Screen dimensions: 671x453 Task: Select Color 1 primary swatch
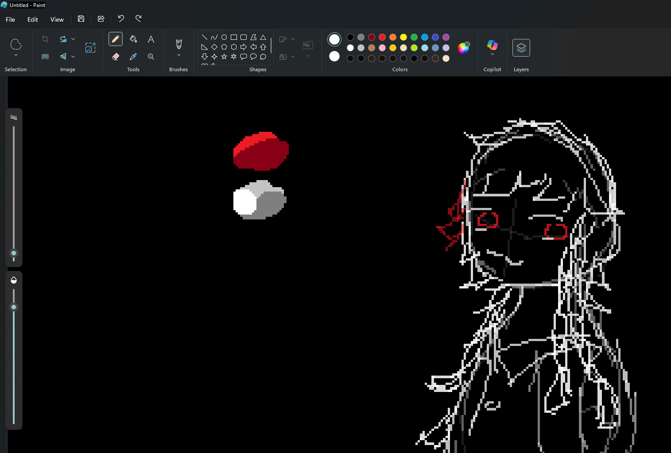[334, 39]
